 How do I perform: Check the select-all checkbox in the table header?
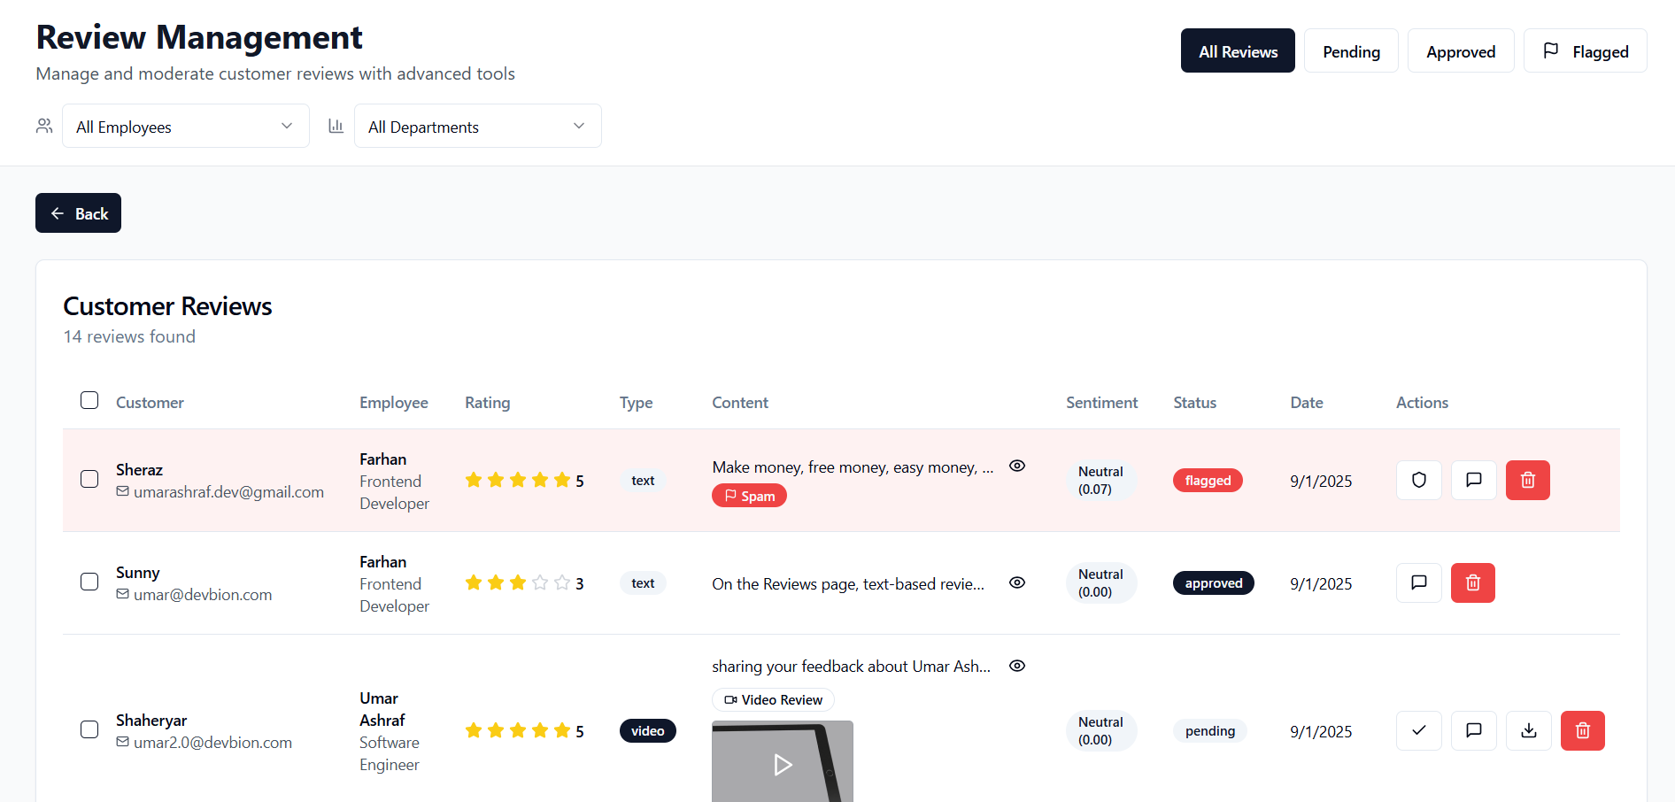tap(89, 400)
